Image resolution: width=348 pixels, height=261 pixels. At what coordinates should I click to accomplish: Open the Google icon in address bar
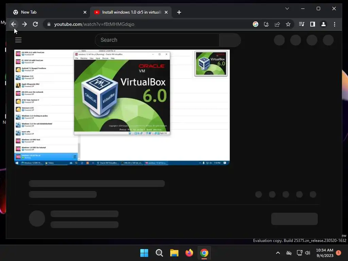pos(256,24)
